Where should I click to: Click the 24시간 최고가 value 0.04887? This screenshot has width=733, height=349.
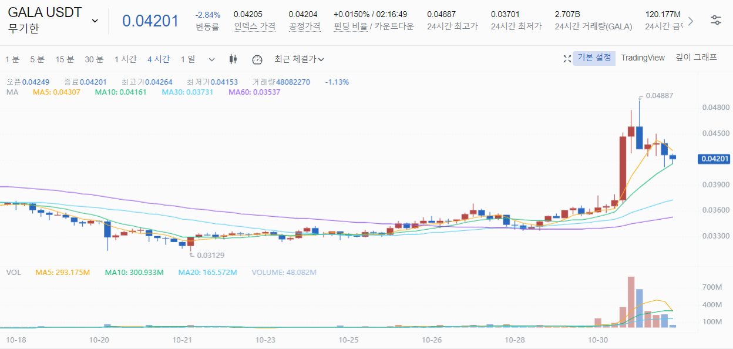[441, 14]
